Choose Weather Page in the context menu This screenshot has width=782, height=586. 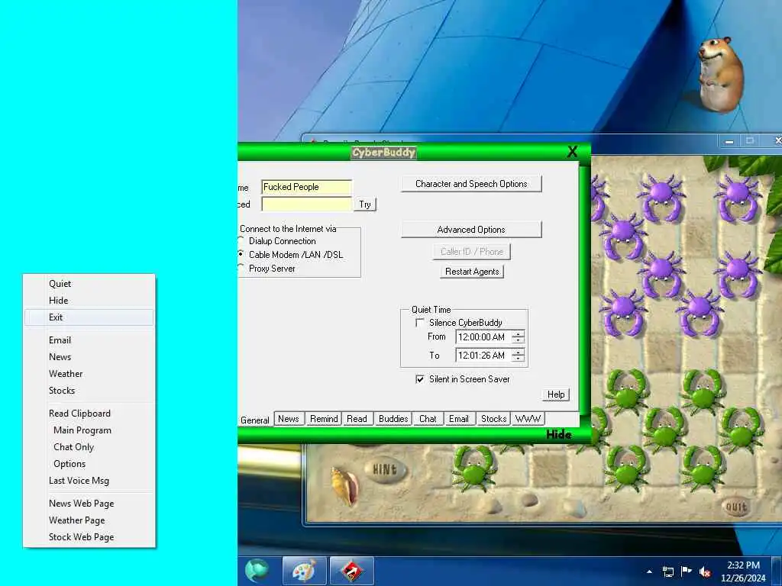pos(89,520)
